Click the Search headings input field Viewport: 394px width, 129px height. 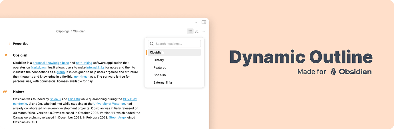pos(177,44)
